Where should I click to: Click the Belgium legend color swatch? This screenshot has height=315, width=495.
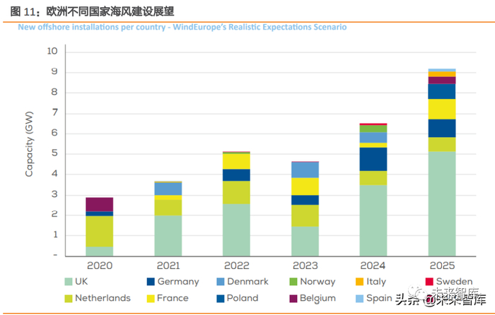click(x=293, y=298)
